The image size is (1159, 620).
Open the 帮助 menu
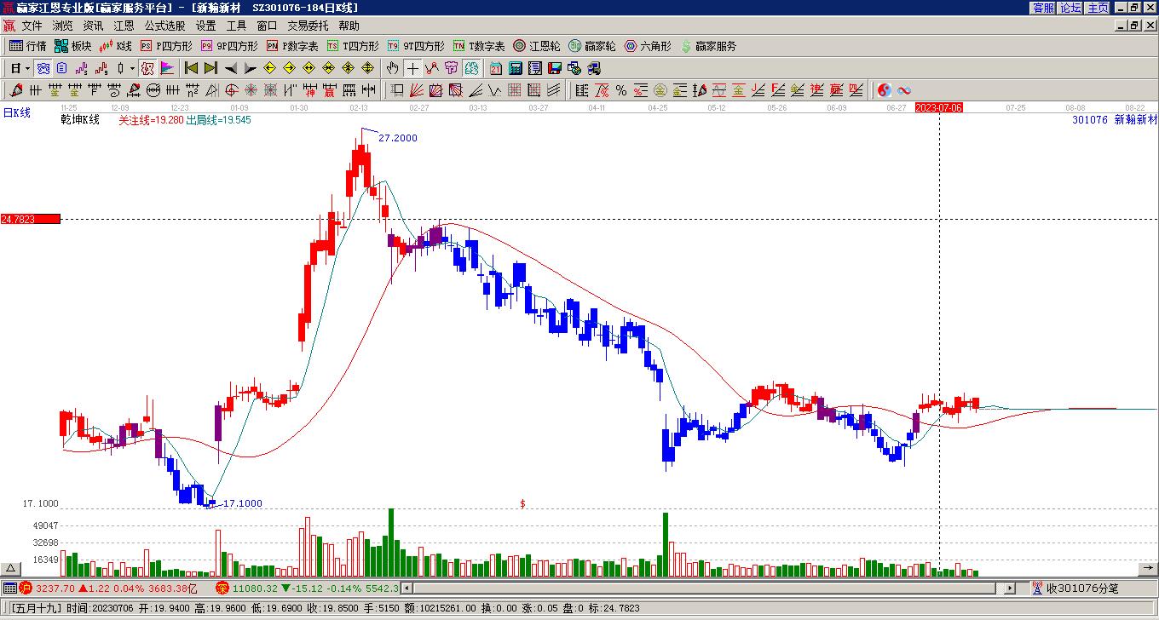pos(349,26)
